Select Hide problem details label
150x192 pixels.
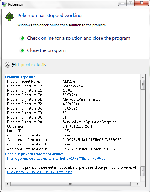[x=29, y=65]
